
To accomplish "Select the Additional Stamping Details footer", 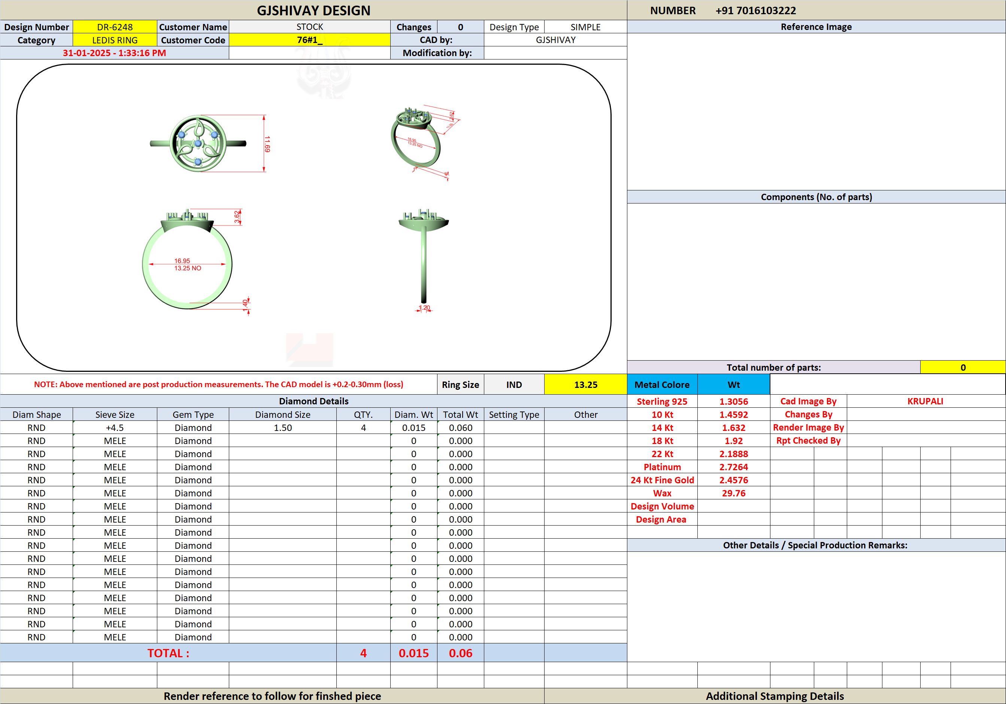I will pos(775,696).
